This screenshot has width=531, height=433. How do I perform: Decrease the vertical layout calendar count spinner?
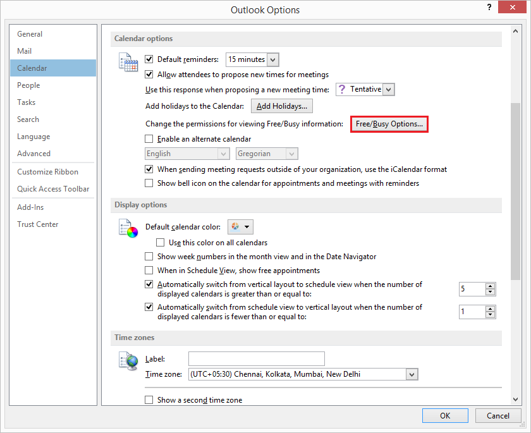tap(491, 315)
